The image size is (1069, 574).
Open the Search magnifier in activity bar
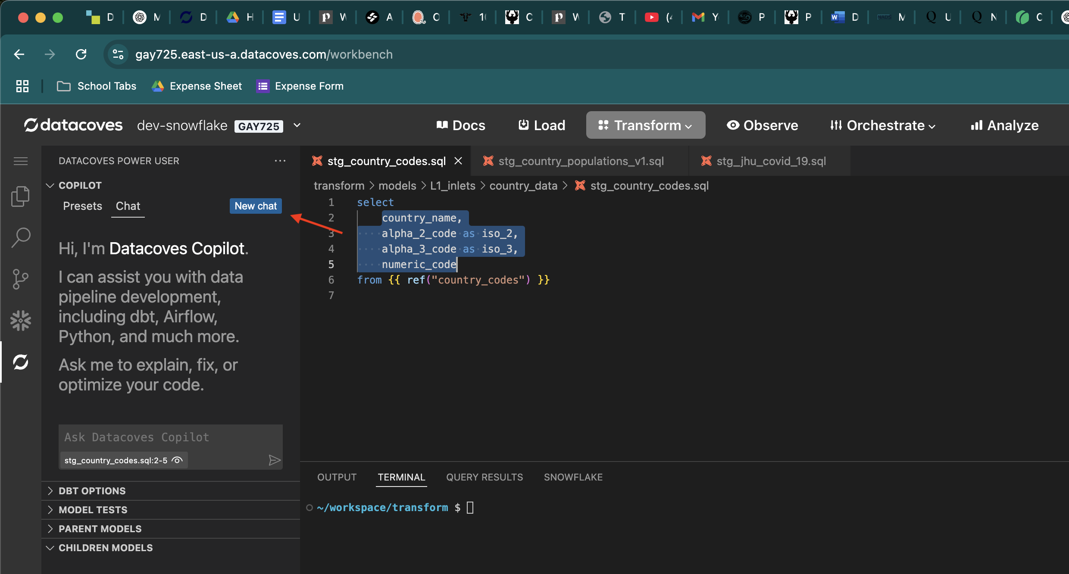pos(20,238)
